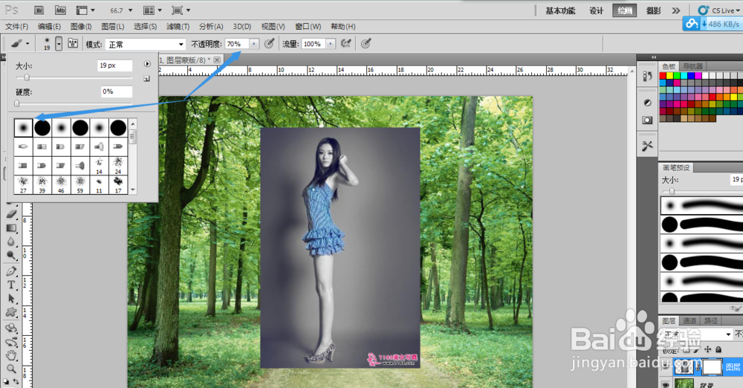Open the 图层(L) menu
743x388 pixels.
click(113, 27)
